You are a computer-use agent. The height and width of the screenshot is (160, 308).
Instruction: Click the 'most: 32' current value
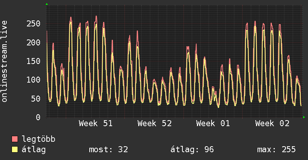tap(108, 150)
